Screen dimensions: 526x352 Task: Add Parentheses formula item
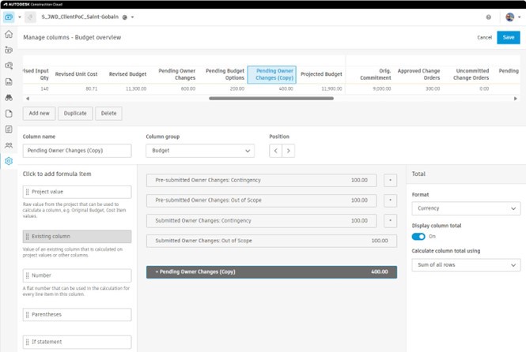coord(78,315)
